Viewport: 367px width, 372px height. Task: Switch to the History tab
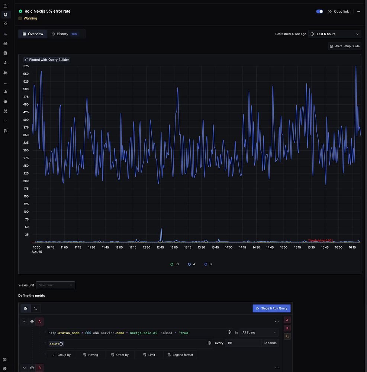click(x=62, y=34)
